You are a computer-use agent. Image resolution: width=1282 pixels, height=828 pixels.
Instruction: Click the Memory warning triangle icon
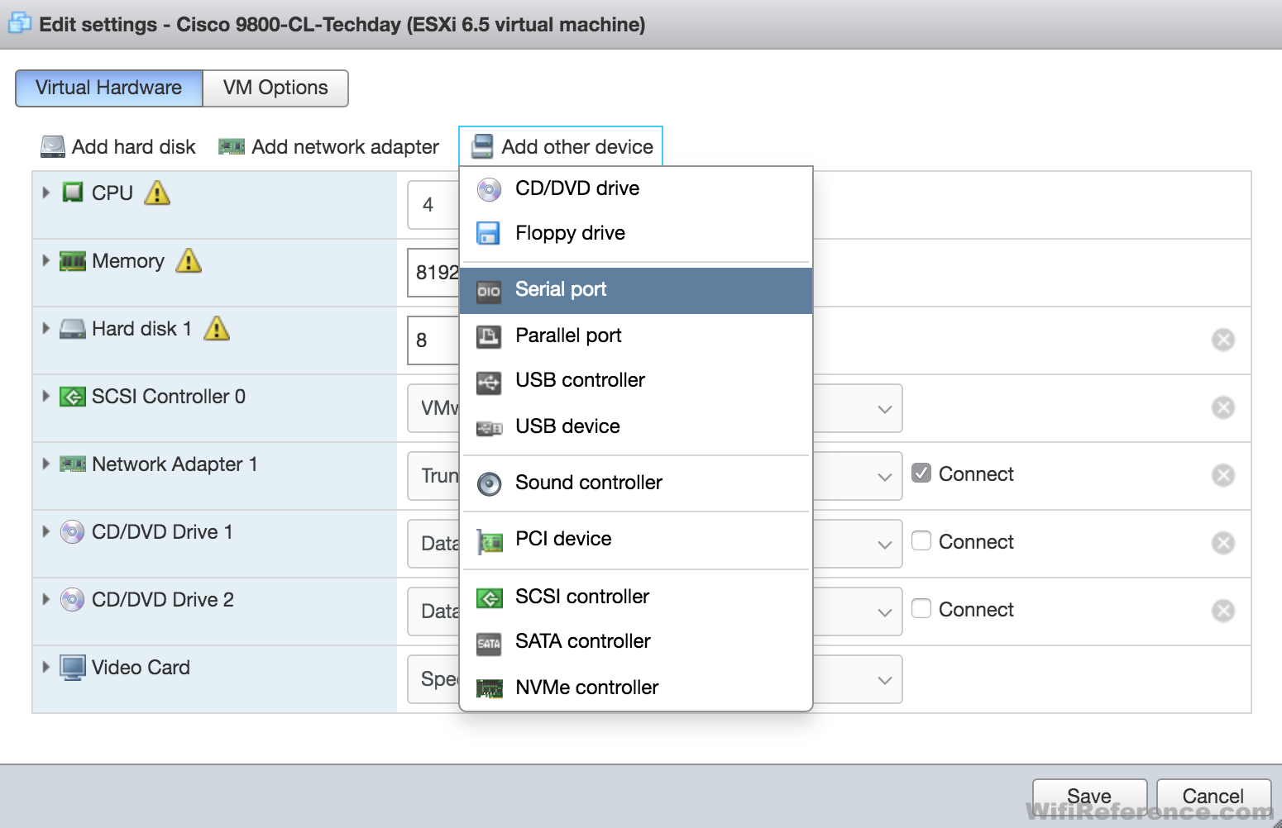189,261
